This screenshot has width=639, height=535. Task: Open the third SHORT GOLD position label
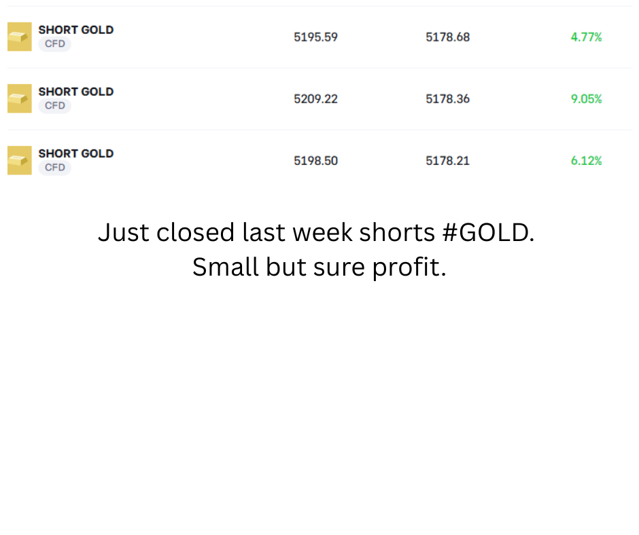point(76,153)
